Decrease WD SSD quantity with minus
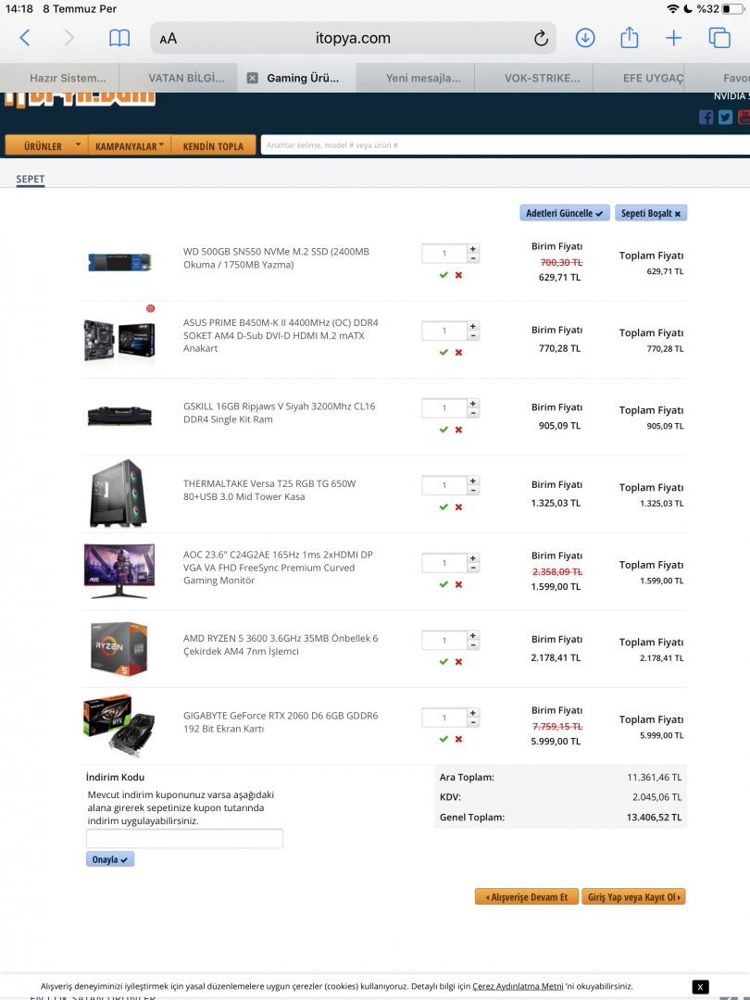750x1000 pixels. tap(473, 258)
